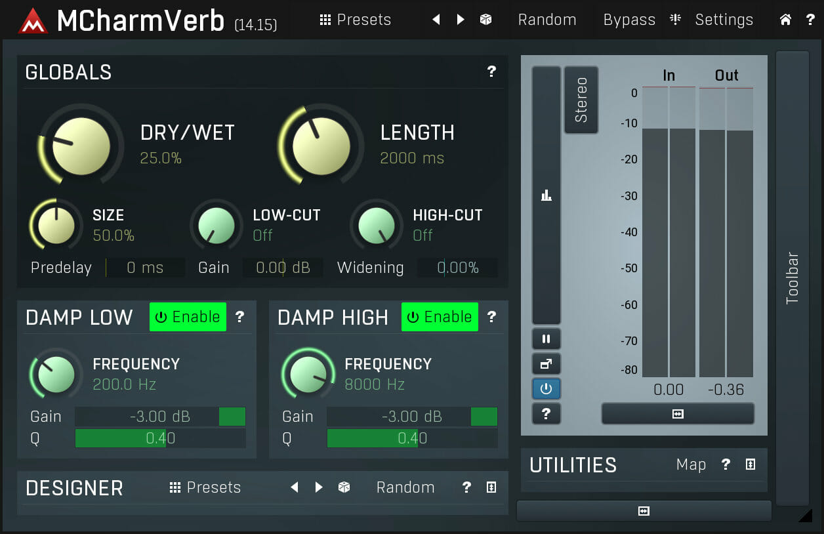Image resolution: width=824 pixels, height=534 pixels.
Task: Open the GLOBALS section help icon
Action: point(491,72)
